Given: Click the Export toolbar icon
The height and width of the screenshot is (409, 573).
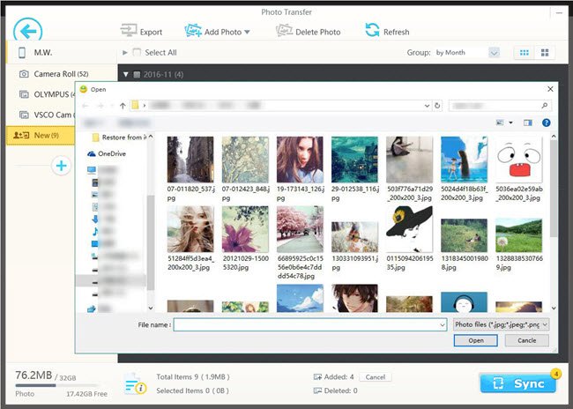Looking at the screenshot, I should tap(129, 31).
